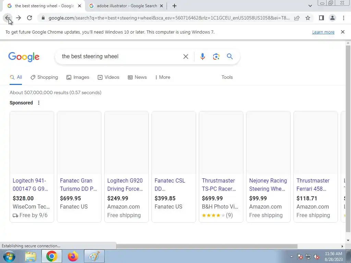Open the tab search dropdown chevron
The width and height of the screenshot is (351, 263).
tap(310, 6)
